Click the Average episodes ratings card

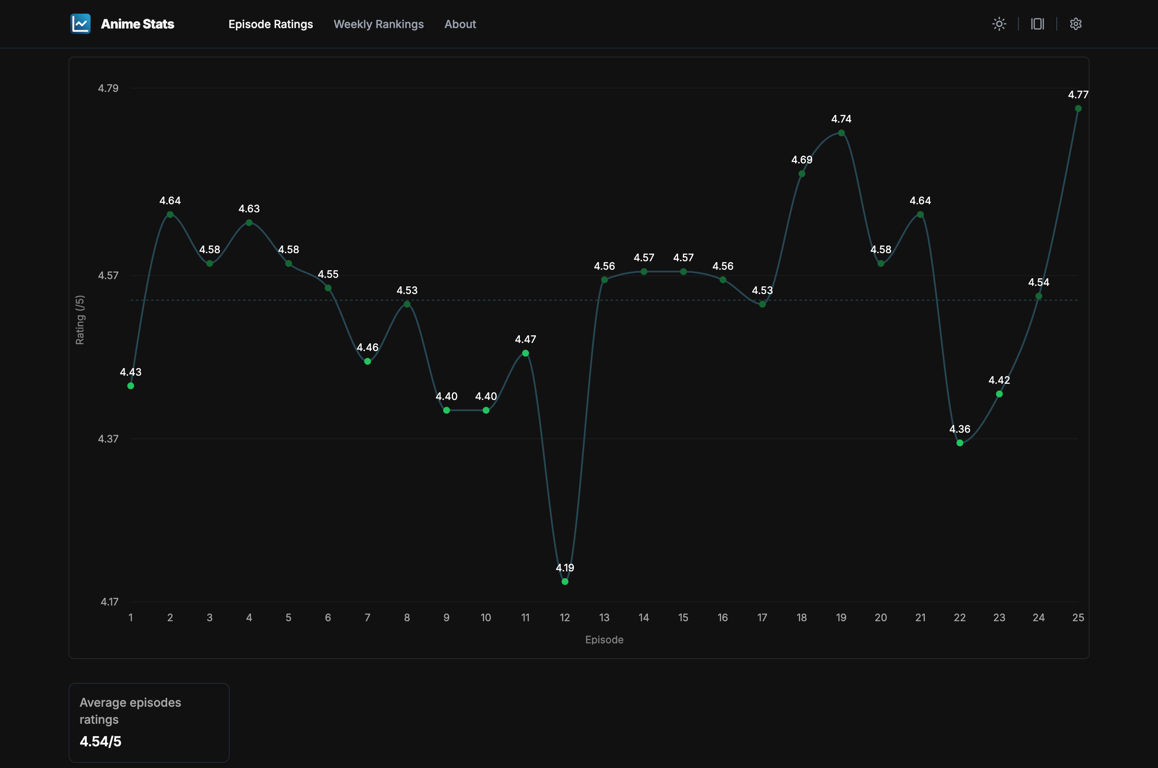149,722
